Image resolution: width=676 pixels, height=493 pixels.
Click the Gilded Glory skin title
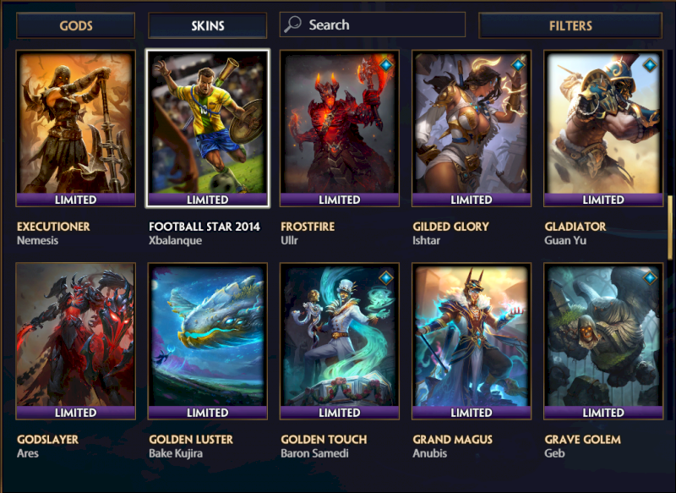(450, 227)
